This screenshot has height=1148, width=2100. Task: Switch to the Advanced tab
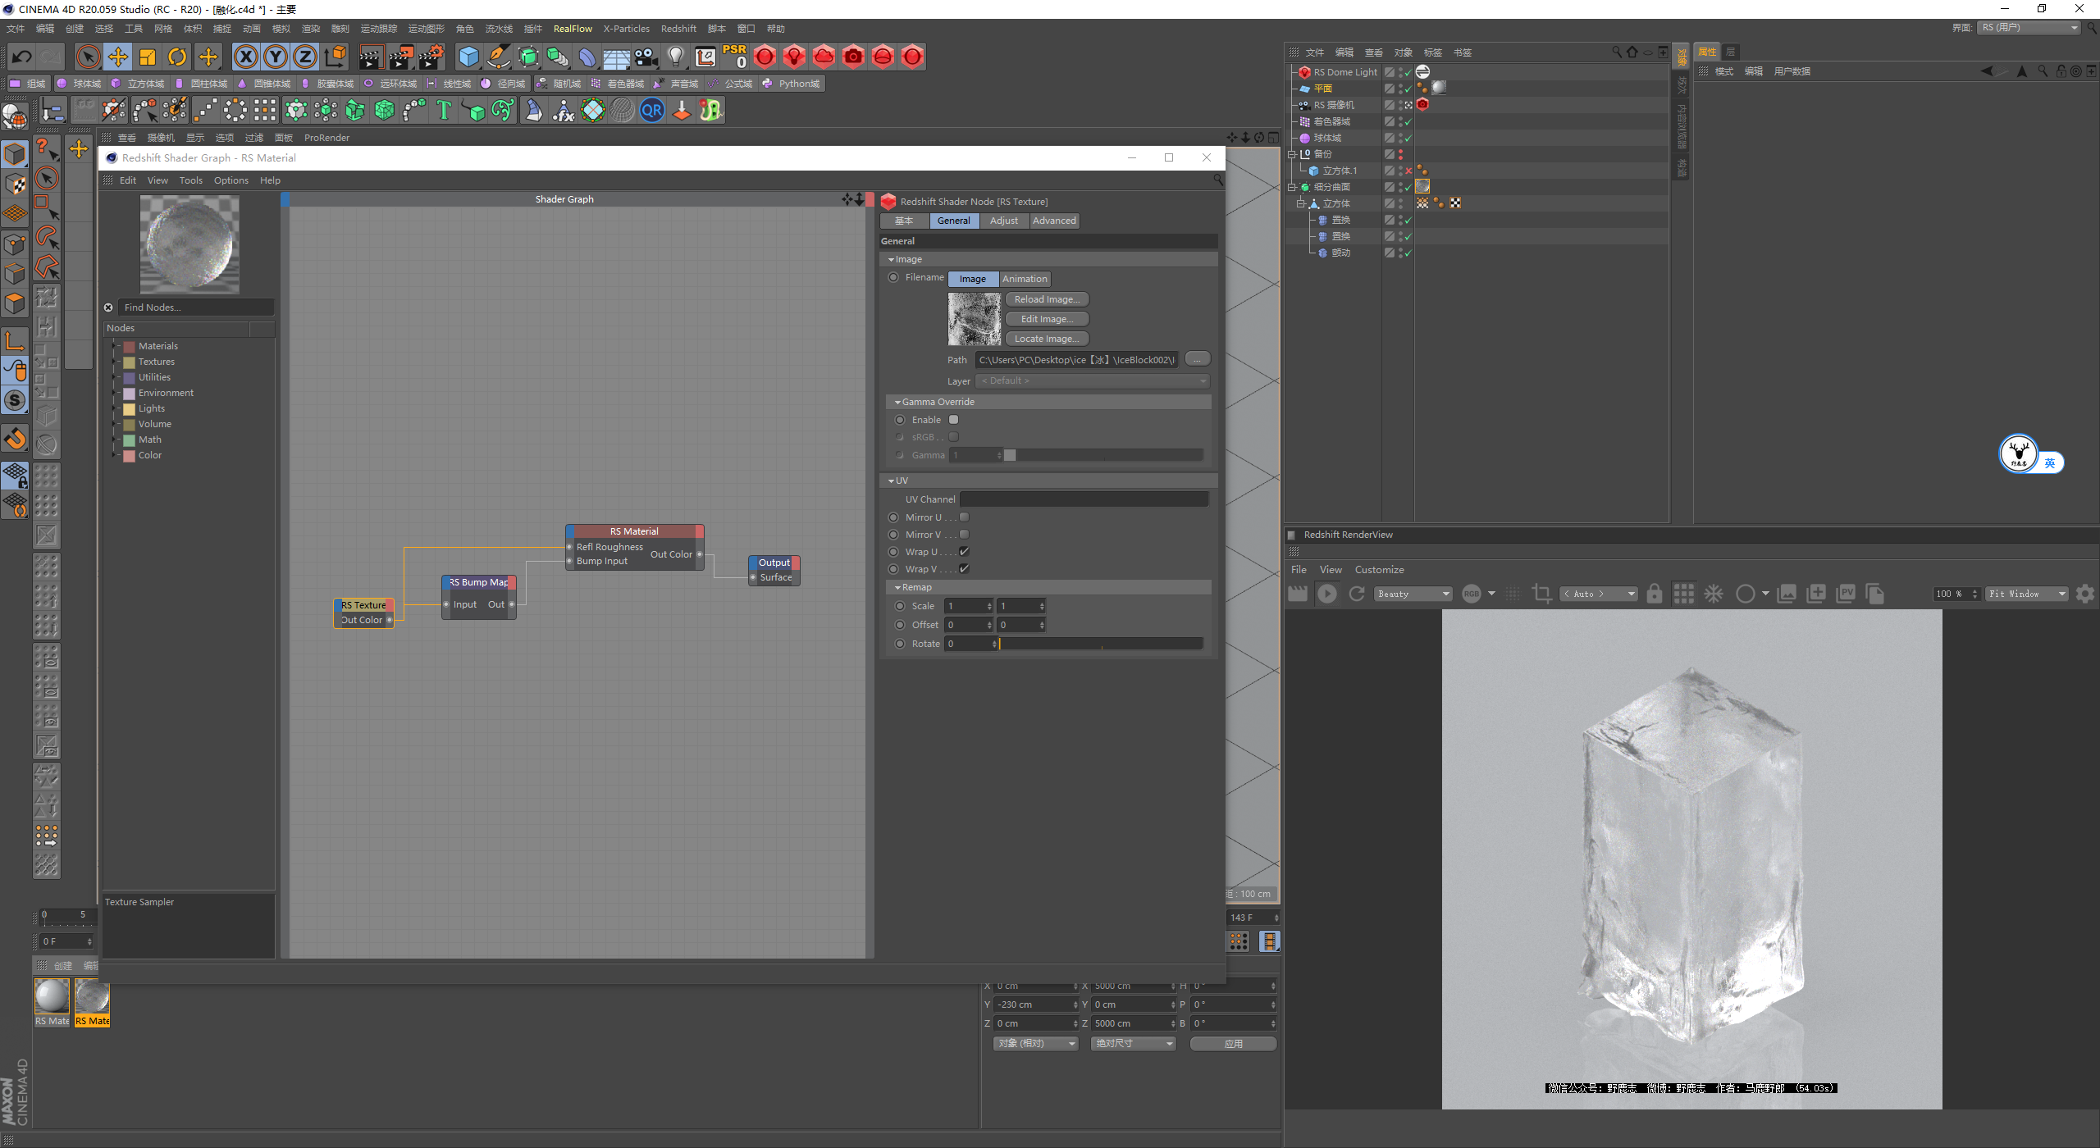(1054, 221)
